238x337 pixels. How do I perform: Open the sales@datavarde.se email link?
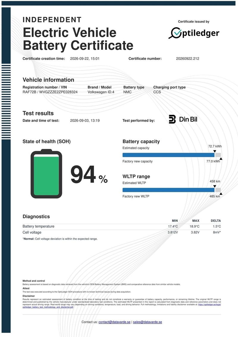(148, 322)
